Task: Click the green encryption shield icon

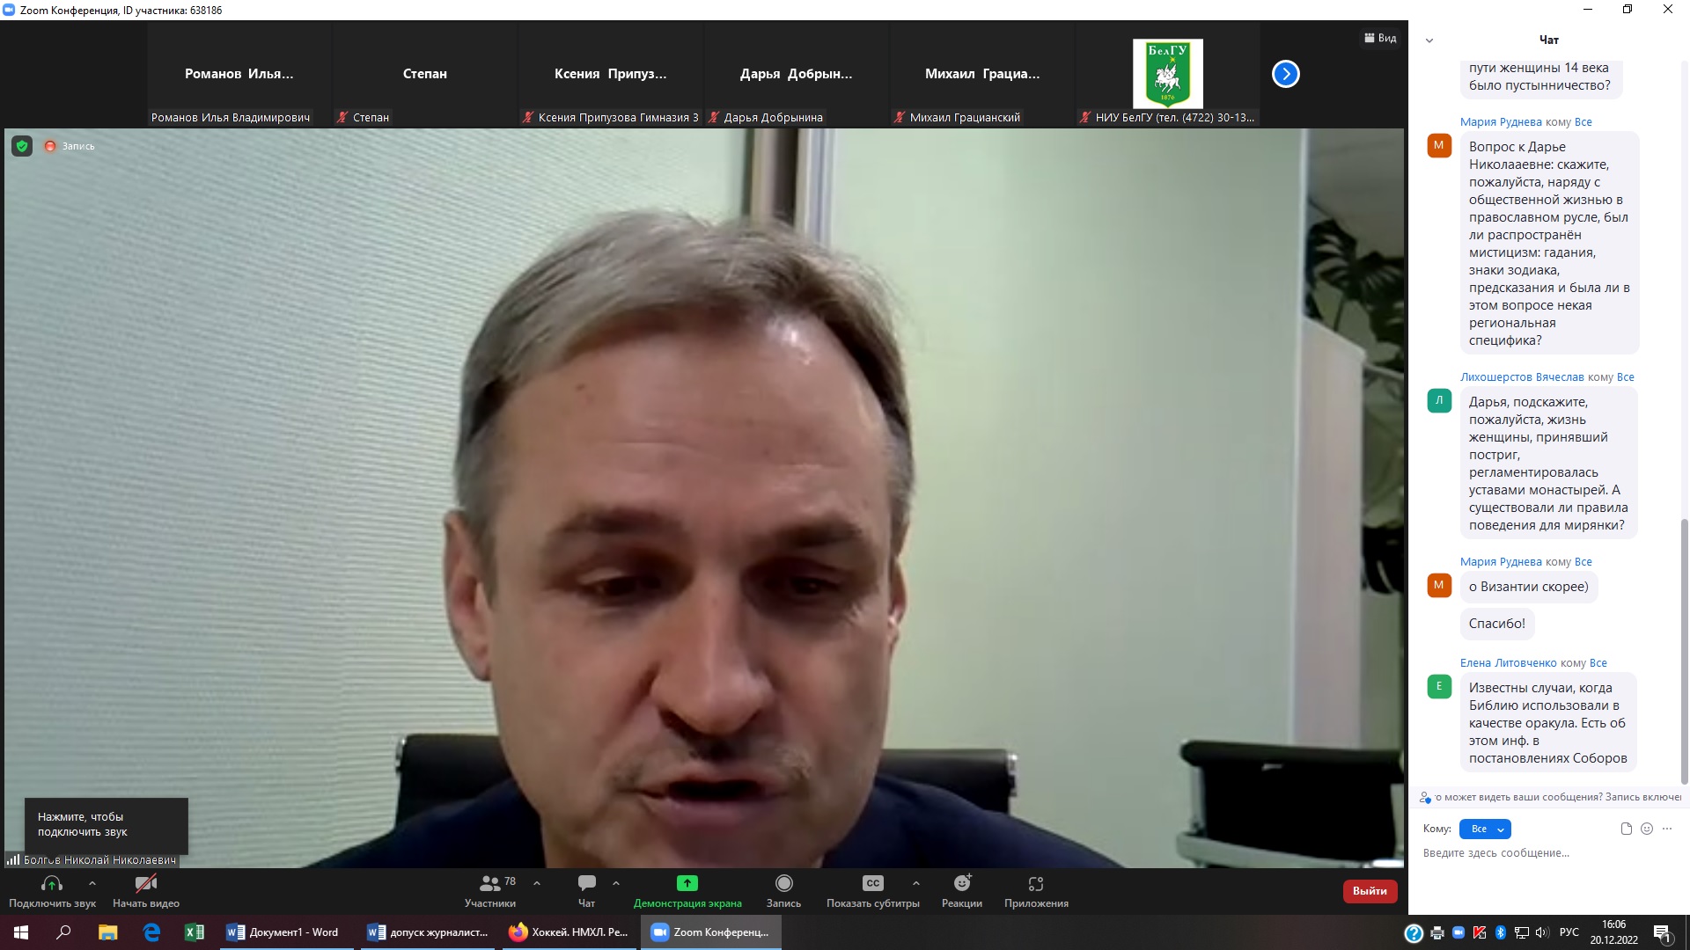Action: pos(22,146)
